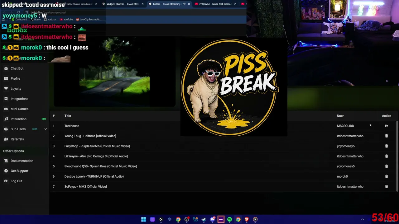This screenshot has width=399, height=224.
Task: Click Lil Wayne - Afro | No Ceilings 3 title
Action: click(x=96, y=156)
